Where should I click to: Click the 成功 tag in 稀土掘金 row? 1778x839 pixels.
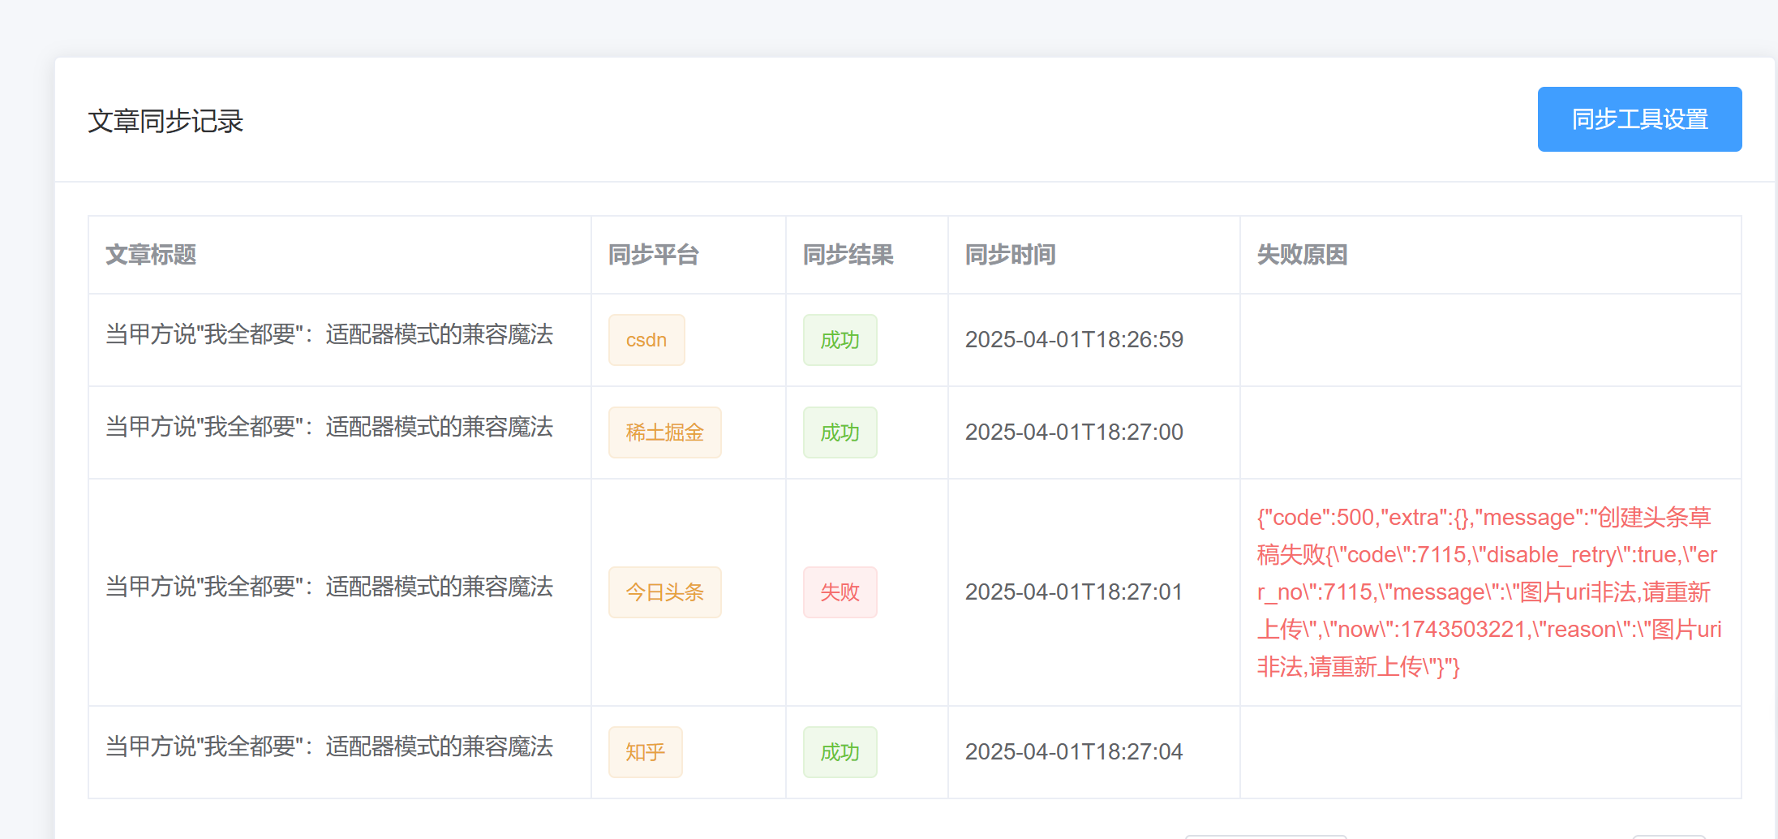pyautogui.click(x=840, y=432)
